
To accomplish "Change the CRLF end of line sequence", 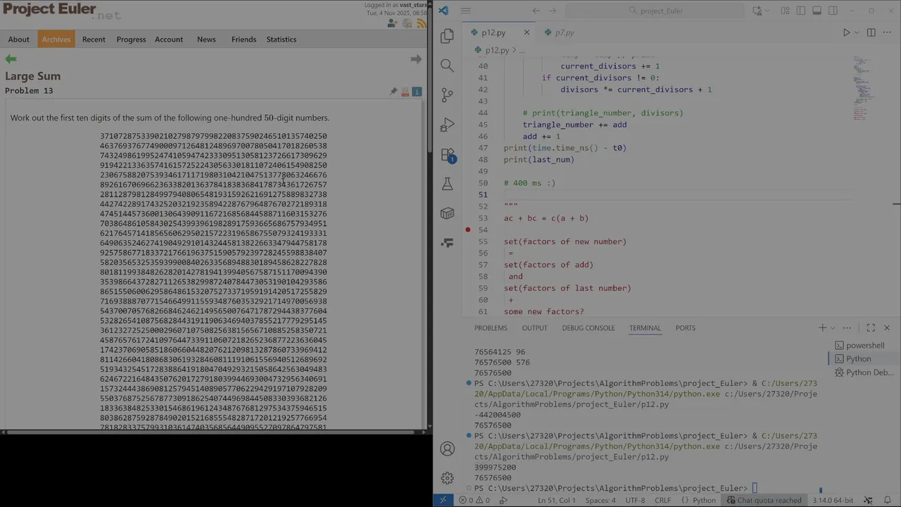I will [662, 500].
